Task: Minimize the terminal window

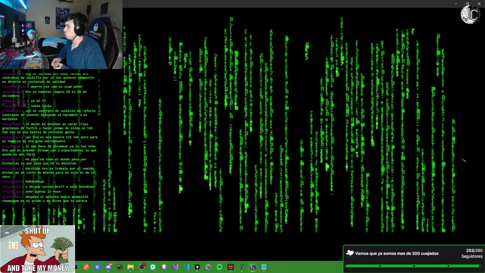Action: click(456, 3)
